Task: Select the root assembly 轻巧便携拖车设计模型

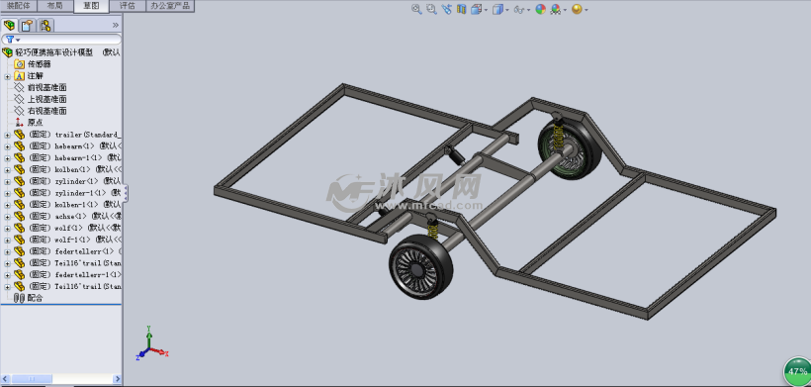Action: (x=54, y=52)
